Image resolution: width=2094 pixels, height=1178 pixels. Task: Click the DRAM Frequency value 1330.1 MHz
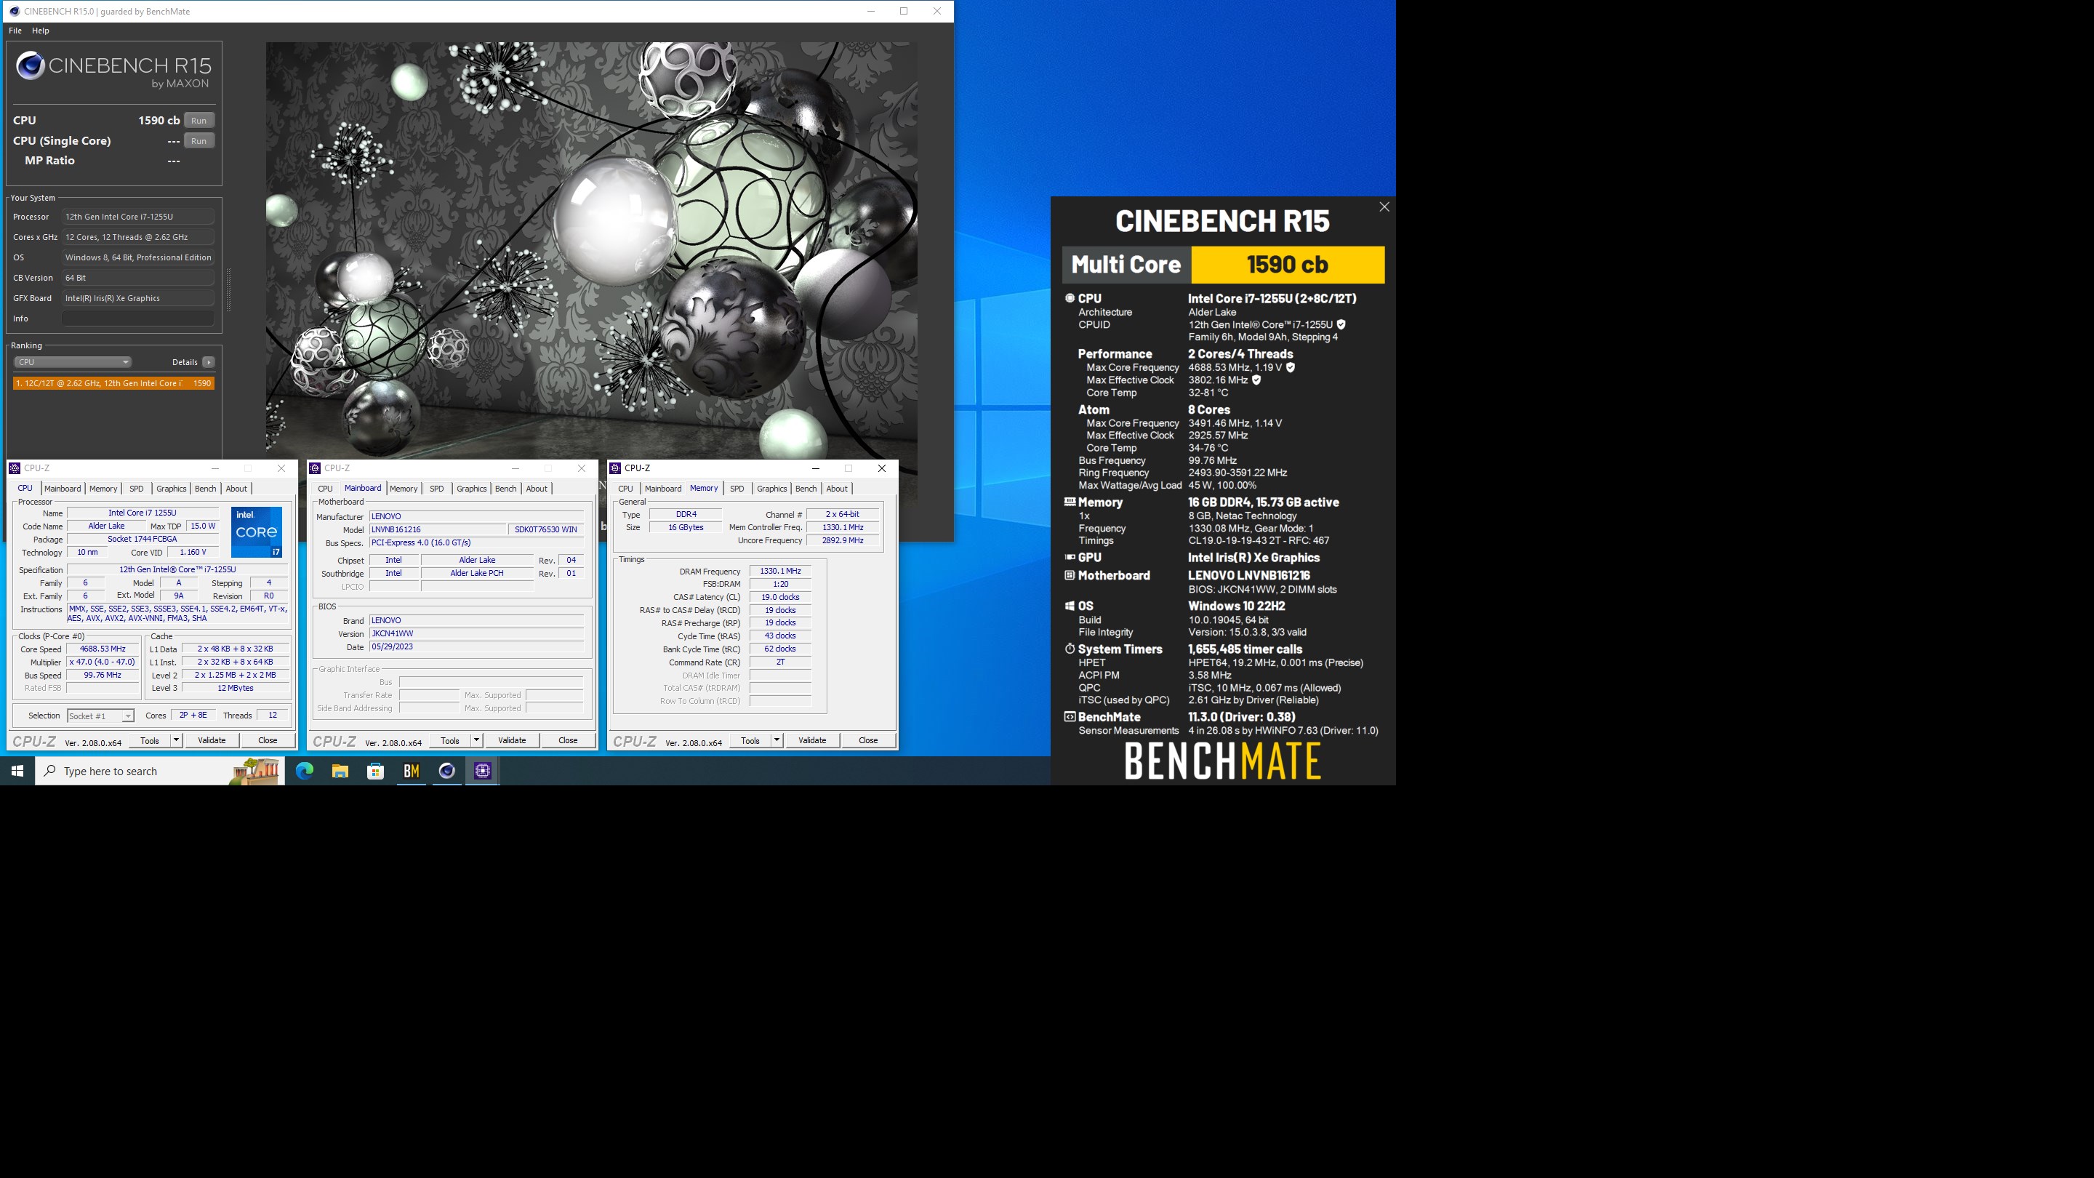(780, 572)
